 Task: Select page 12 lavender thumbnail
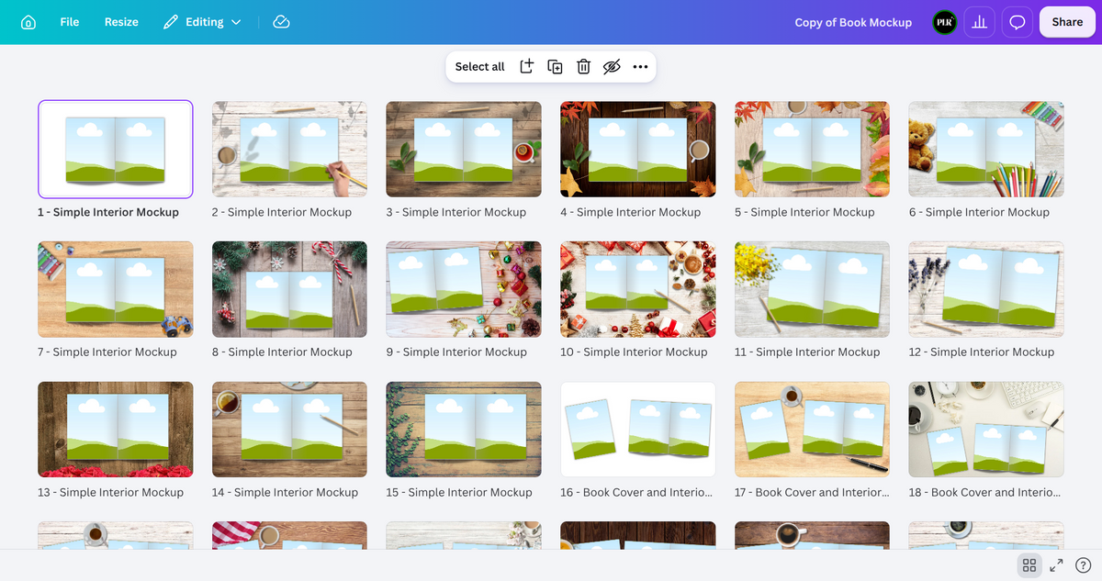986,289
